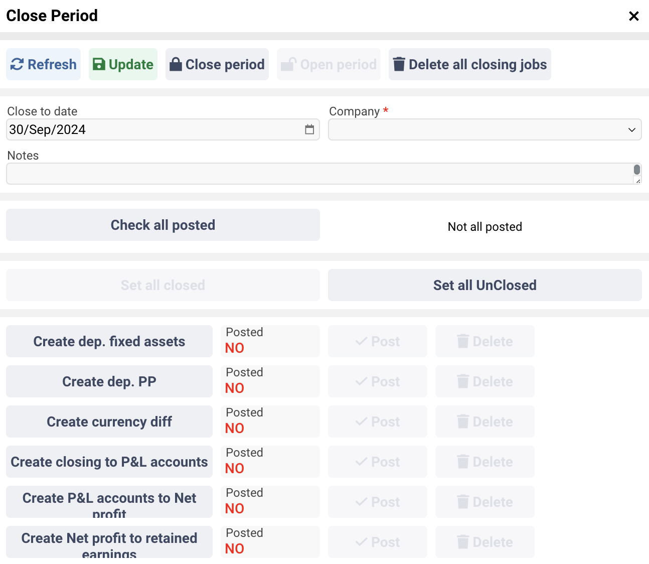Click Create Net profit to retained earnings

tap(109, 542)
